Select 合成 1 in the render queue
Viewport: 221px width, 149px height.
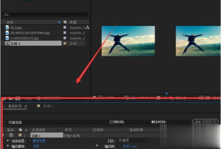click(47, 135)
